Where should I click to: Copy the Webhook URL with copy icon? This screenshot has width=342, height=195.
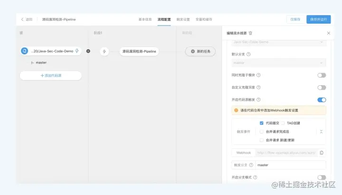tap(322, 152)
